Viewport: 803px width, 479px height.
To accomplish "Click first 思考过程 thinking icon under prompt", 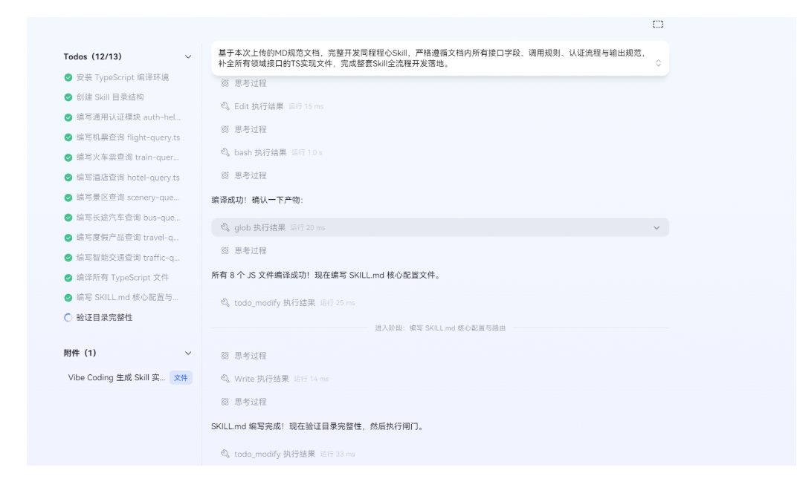I will click(x=225, y=83).
